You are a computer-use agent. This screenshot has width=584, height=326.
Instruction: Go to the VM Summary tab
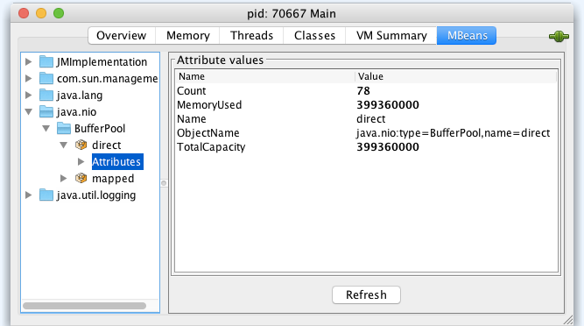(x=391, y=35)
